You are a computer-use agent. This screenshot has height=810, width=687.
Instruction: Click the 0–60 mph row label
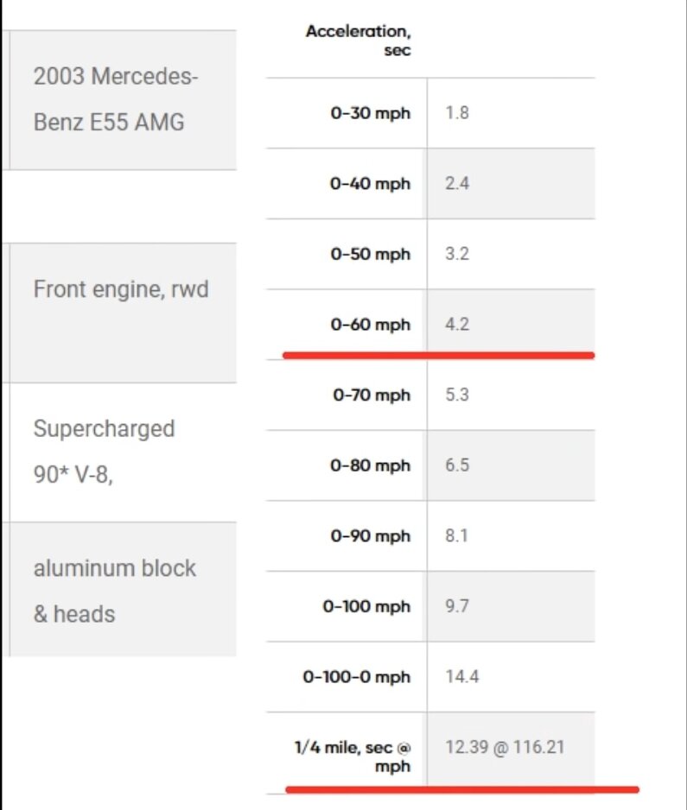point(370,326)
